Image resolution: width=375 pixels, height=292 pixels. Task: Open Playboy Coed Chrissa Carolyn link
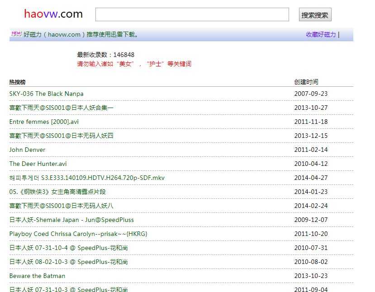click(x=78, y=234)
